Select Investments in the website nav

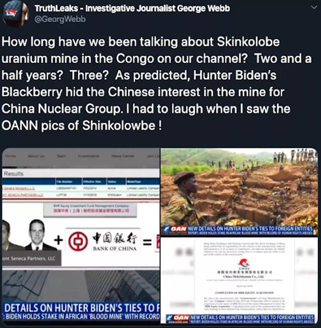click(89, 156)
